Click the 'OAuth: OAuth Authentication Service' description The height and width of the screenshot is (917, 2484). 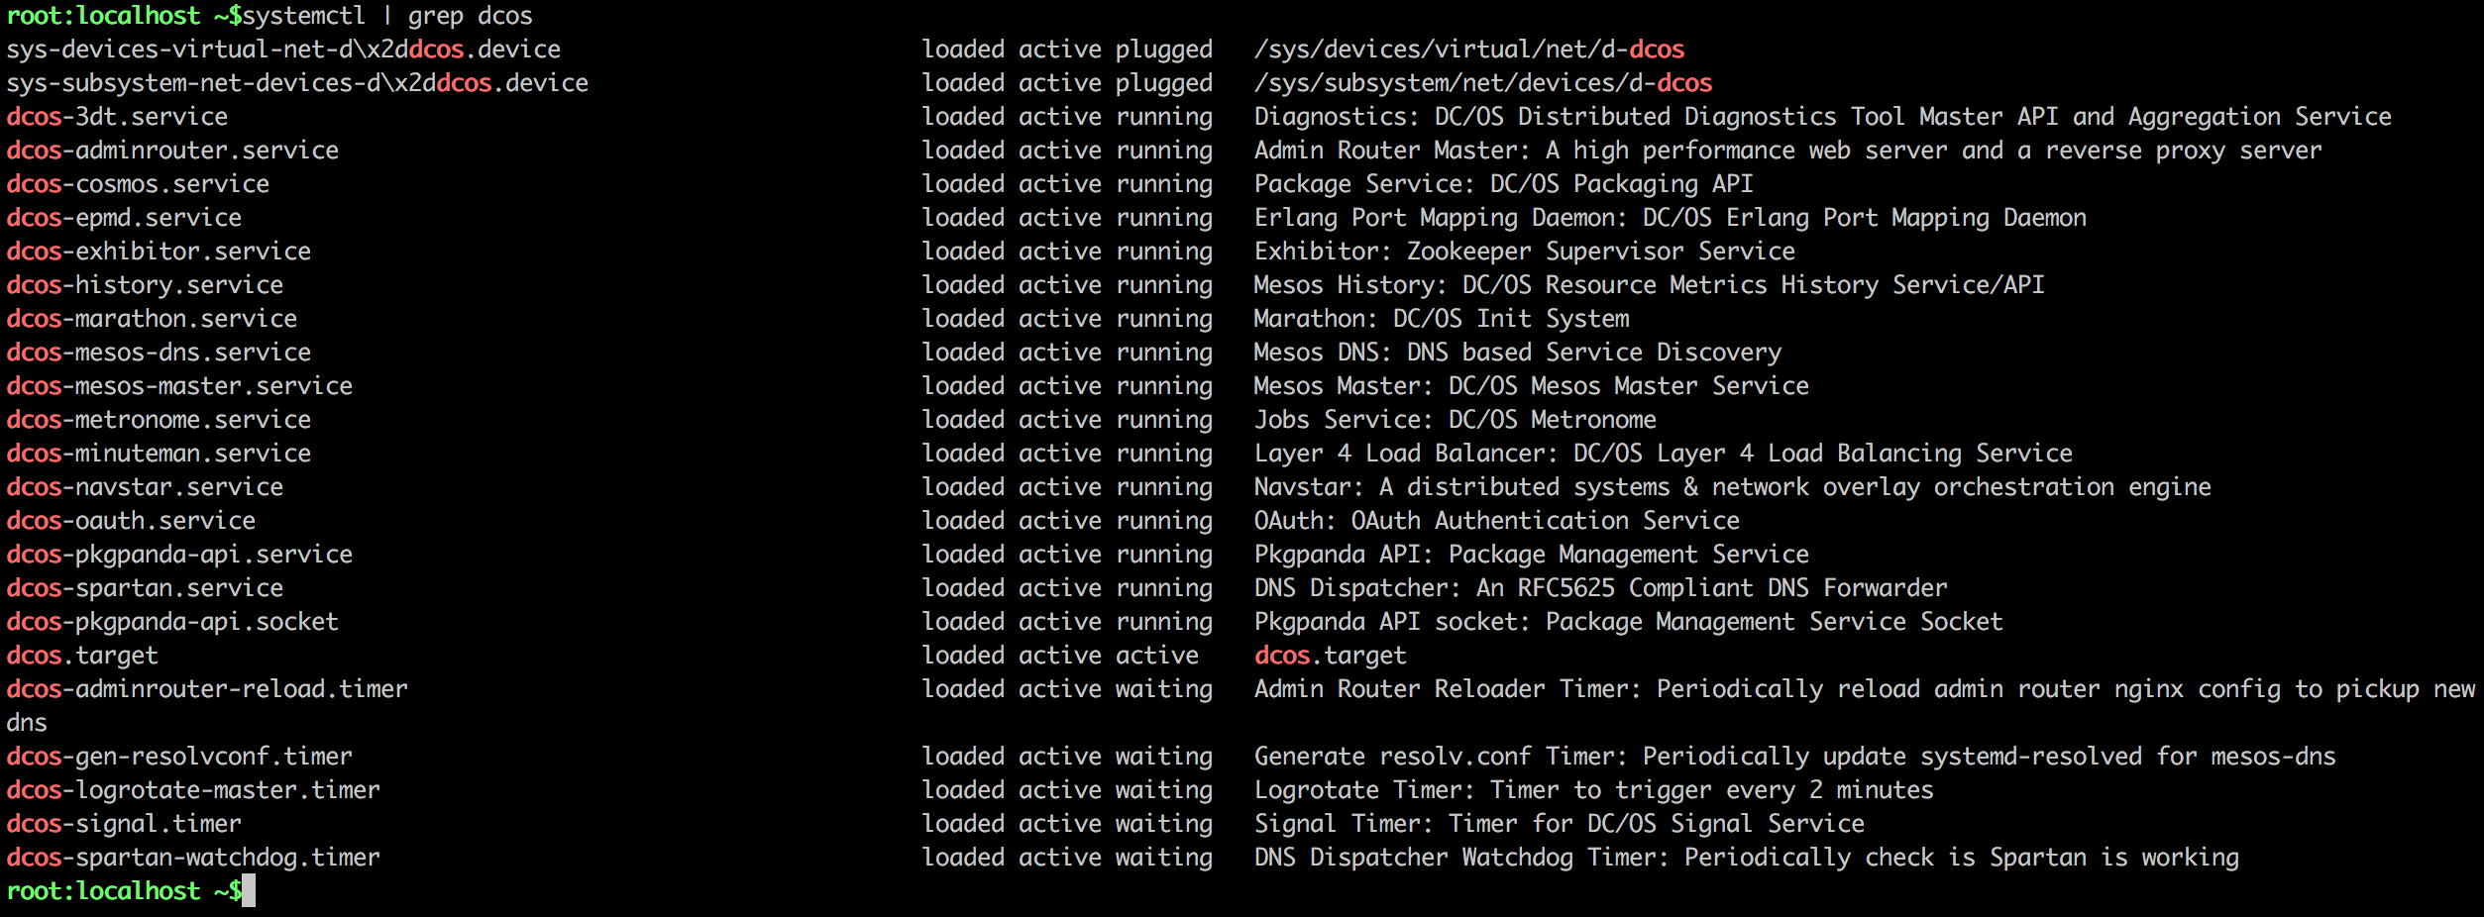click(x=1496, y=521)
